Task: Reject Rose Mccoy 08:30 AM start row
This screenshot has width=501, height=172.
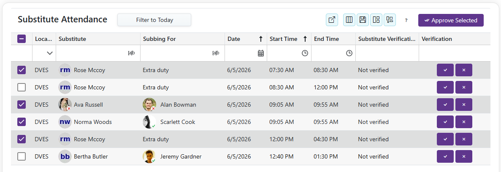Action: coord(463,87)
